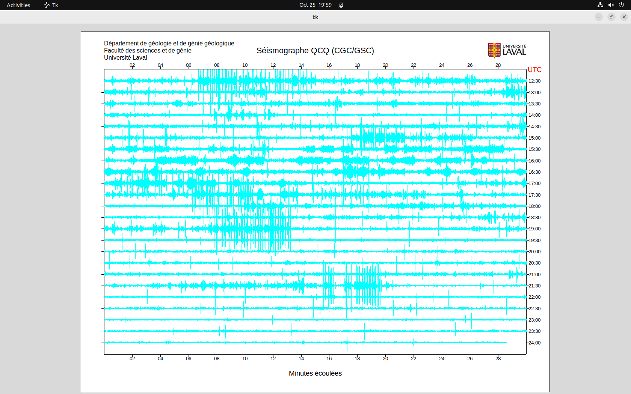Image resolution: width=631 pixels, height=394 pixels.
Task: Click the 21:30 time label
Action: (x=534, y=286)
